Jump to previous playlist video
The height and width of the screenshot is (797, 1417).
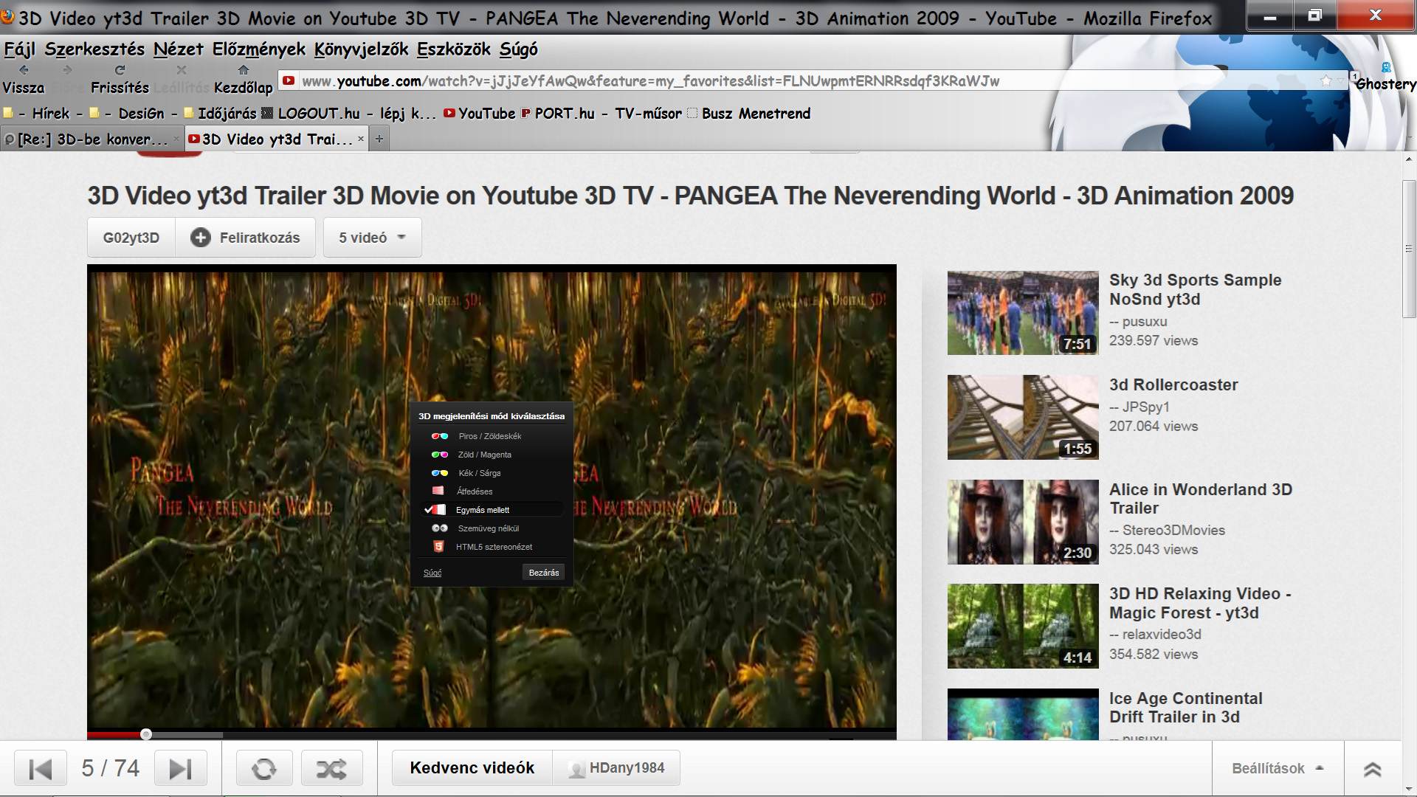point(41,769)
